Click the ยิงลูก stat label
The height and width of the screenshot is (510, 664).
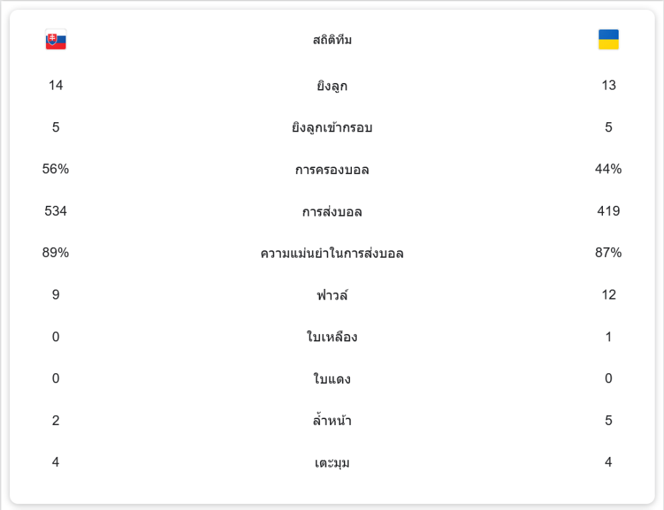pos(332,86)
